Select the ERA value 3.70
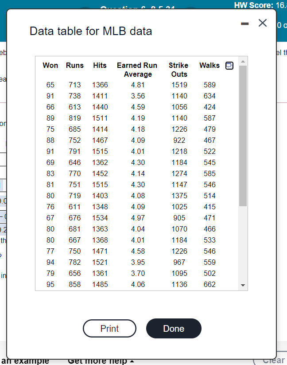 (x=138, y=273)
